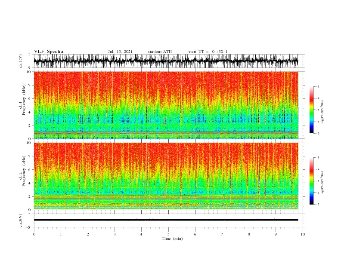Click the "Time (min)" axis label
The image size is (341, 263).
172,239
